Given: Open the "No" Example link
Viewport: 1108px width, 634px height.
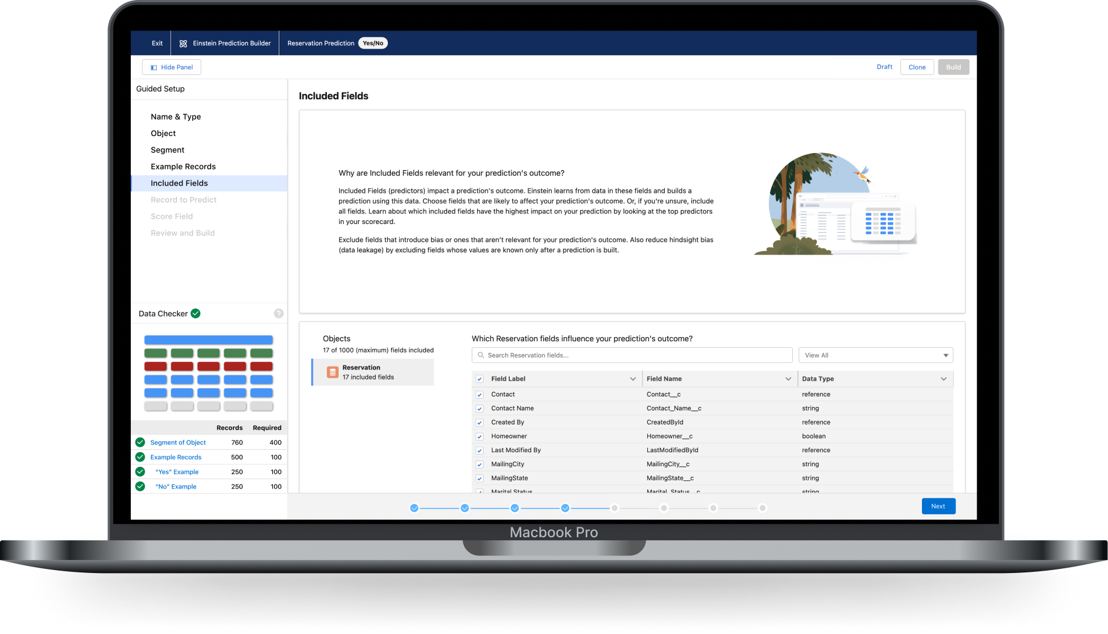Looking at the screenshot, I should point(176,487).
